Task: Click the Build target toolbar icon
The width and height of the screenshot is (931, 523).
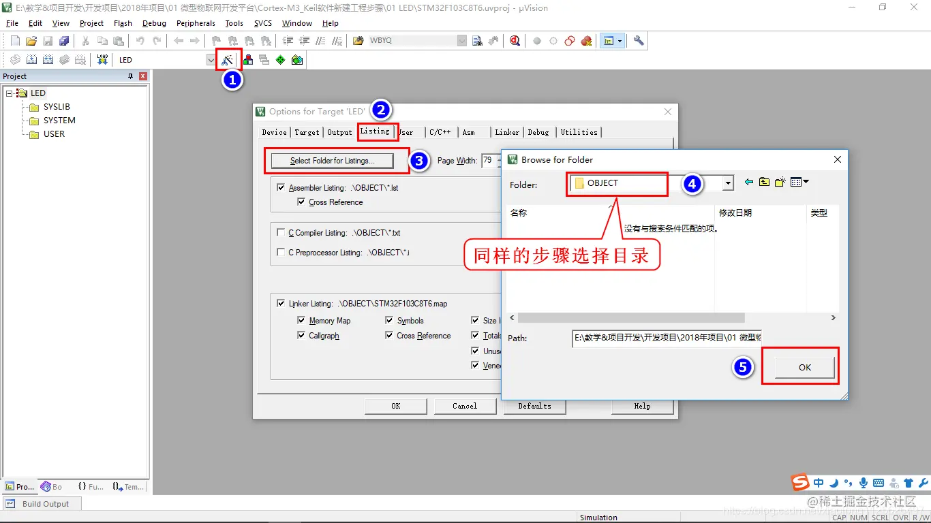Action: point(31,60)
